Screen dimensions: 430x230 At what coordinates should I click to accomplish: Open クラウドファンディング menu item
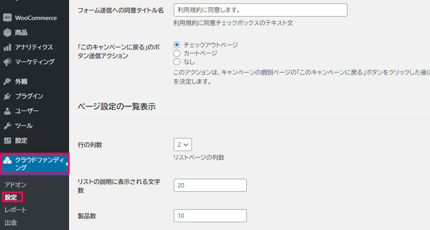(x=34, y=164)
